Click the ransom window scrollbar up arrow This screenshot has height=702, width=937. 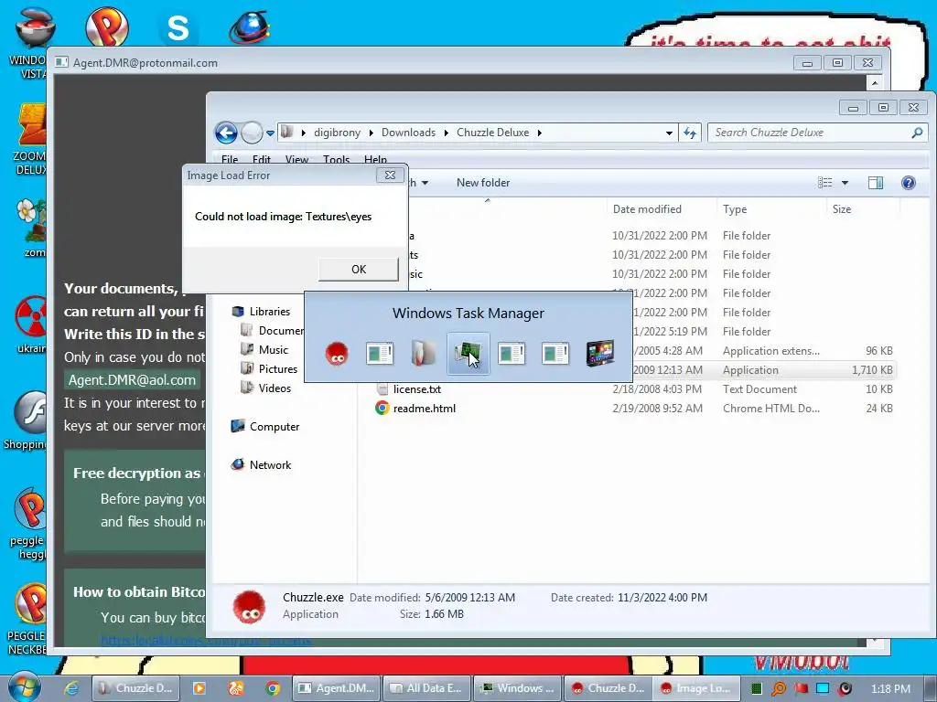click(874, 82)
